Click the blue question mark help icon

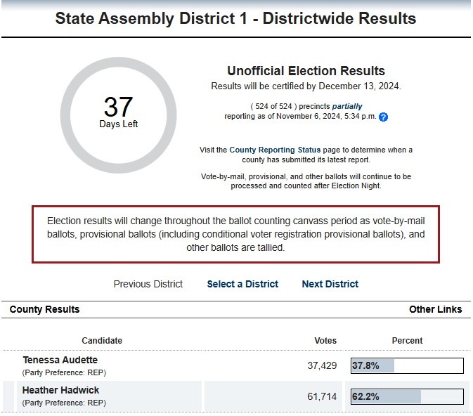[x=383, y=117]
